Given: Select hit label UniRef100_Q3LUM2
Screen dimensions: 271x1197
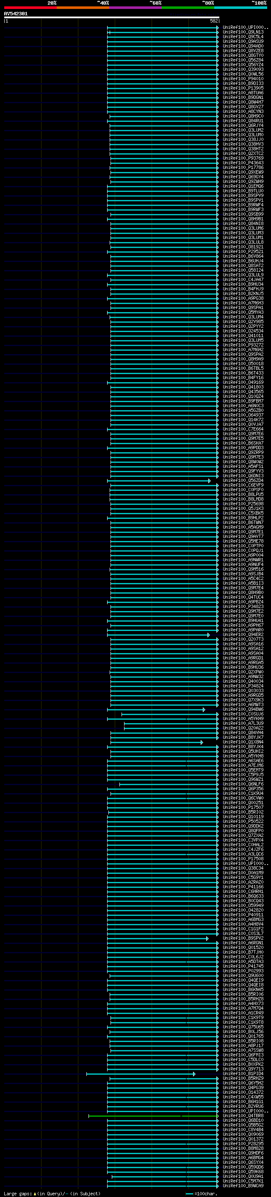Looking at the screenshot, I should point(243,130).
